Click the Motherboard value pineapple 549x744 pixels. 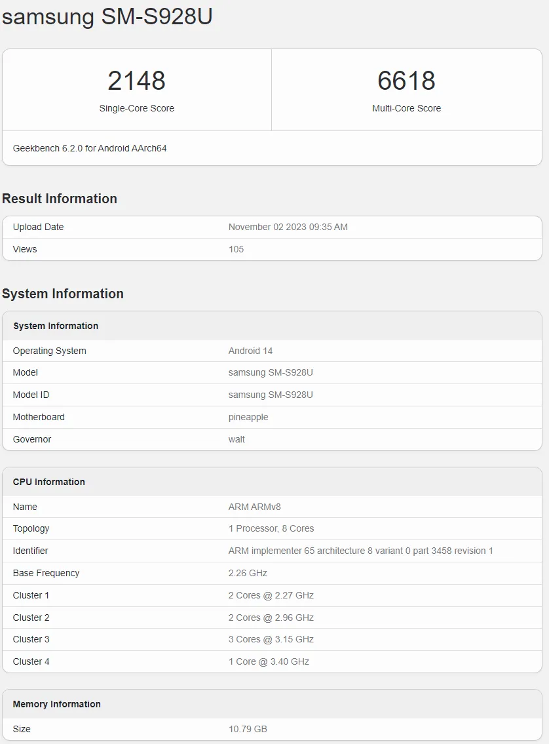pos(248,417)
